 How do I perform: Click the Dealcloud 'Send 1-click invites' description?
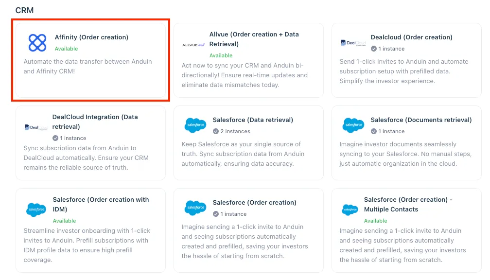click(x=404, y=71)
